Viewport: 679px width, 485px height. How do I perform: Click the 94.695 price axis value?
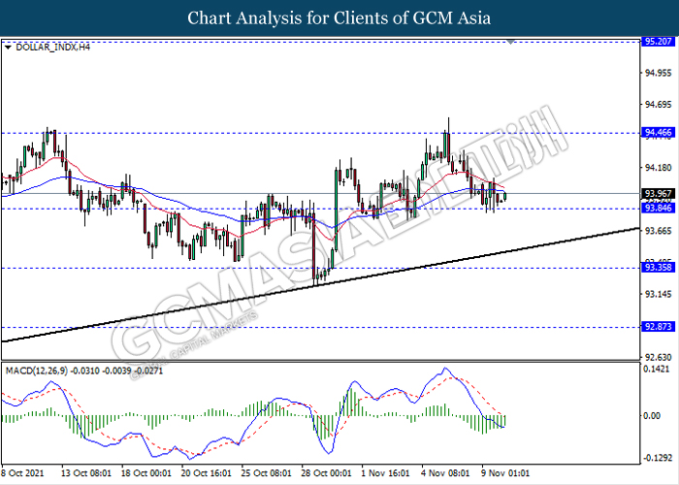click(x=659, y=105)
